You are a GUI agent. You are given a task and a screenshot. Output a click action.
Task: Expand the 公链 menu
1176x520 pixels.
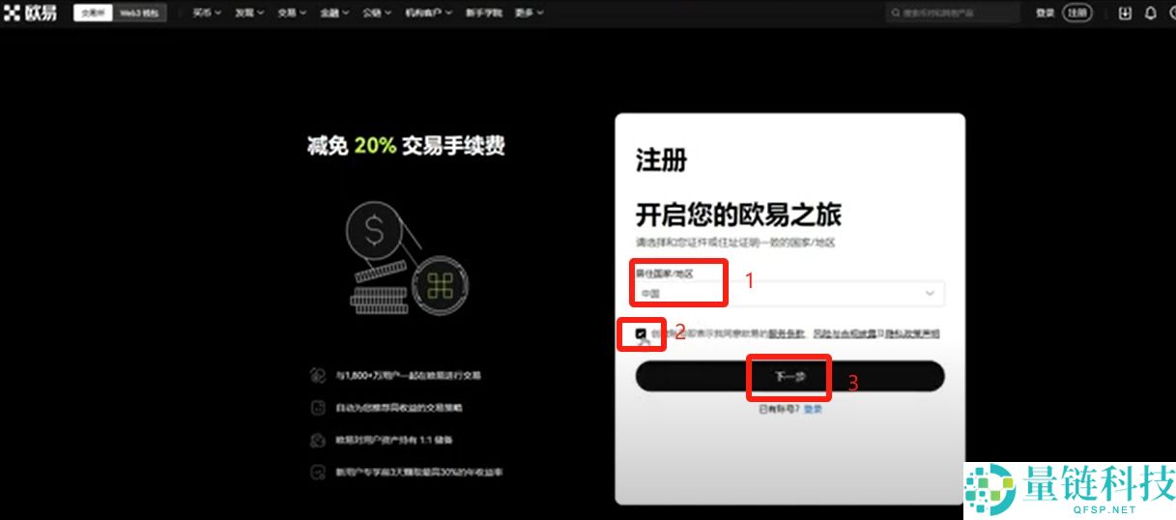tap(378, 14)
